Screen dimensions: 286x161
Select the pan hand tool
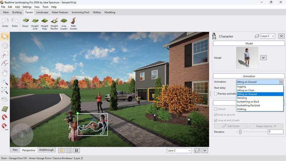coord(5,72)
